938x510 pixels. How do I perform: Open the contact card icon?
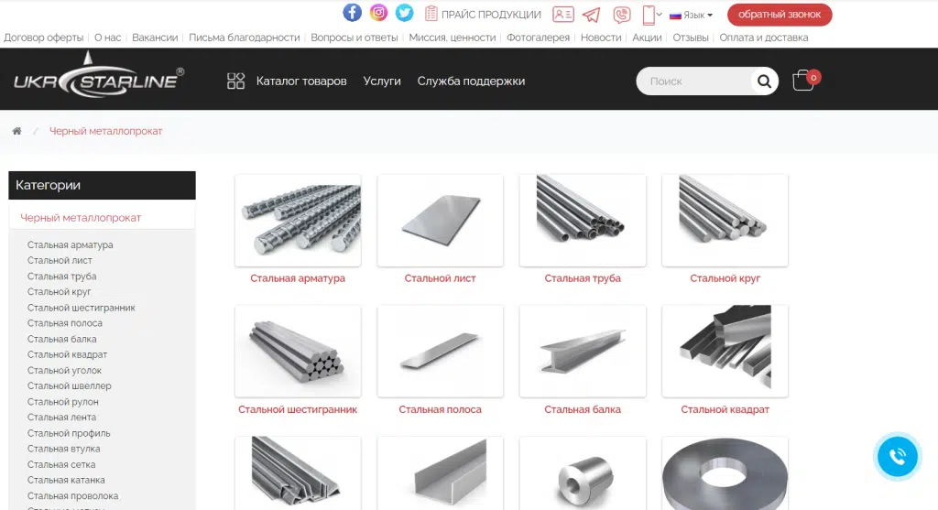[x=563, y=15]
